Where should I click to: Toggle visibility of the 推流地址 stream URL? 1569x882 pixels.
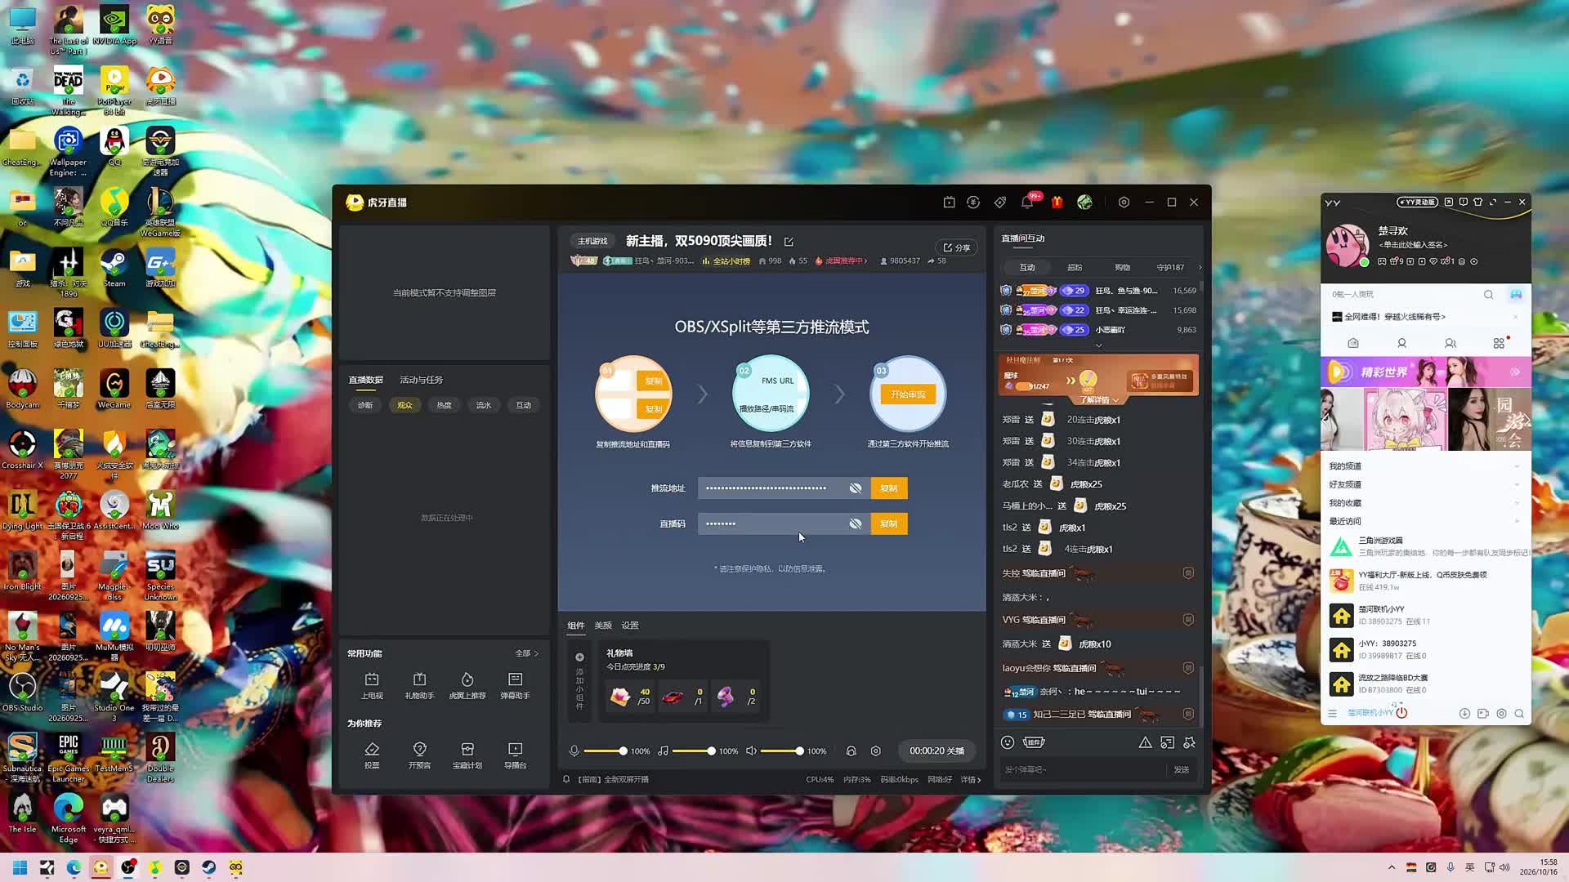856,488
